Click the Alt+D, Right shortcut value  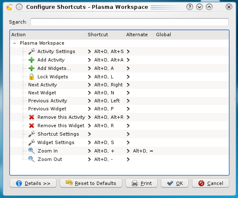(x=108, y=85)
